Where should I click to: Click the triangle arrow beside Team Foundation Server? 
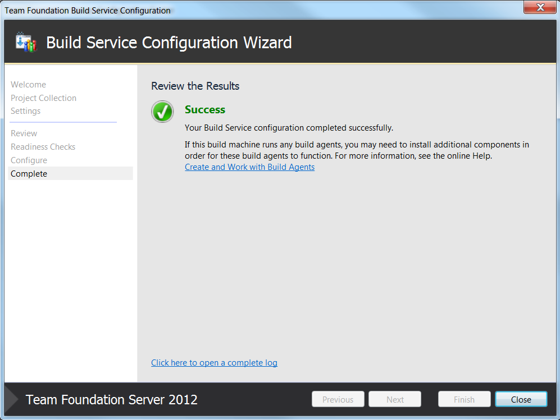(x=12, y=399)
